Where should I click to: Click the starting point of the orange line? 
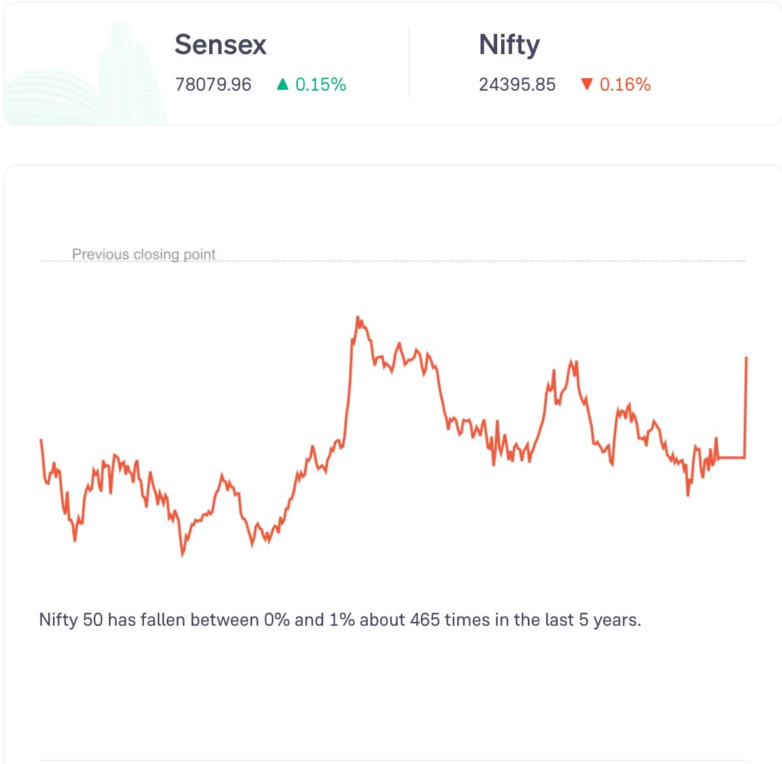(41, 440)
